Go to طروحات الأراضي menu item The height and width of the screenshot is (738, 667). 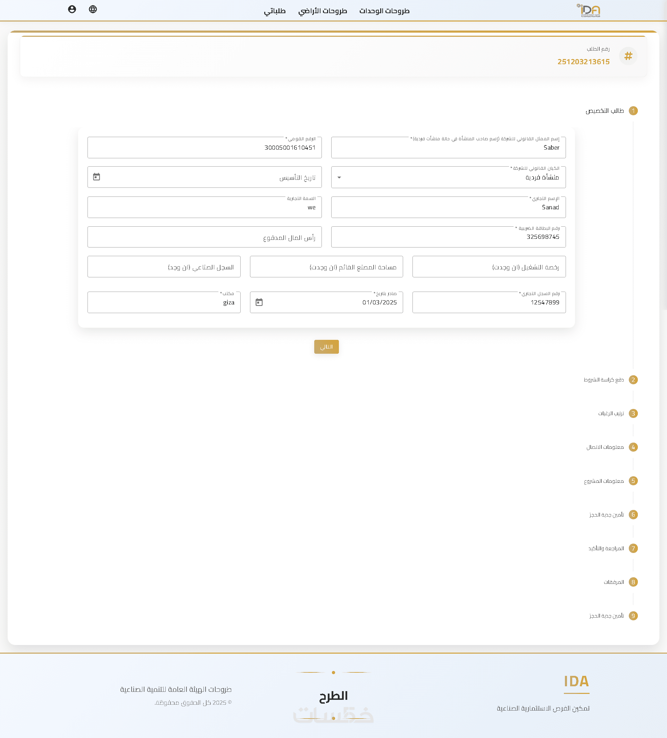323,11
